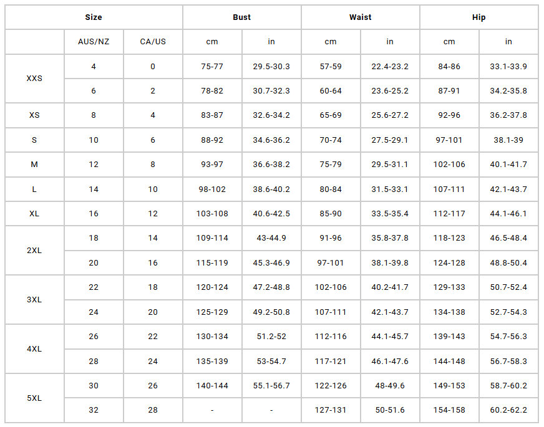Select the AUS/NZ sub-header cell
The image size is (544, 427).
point(94,42)
